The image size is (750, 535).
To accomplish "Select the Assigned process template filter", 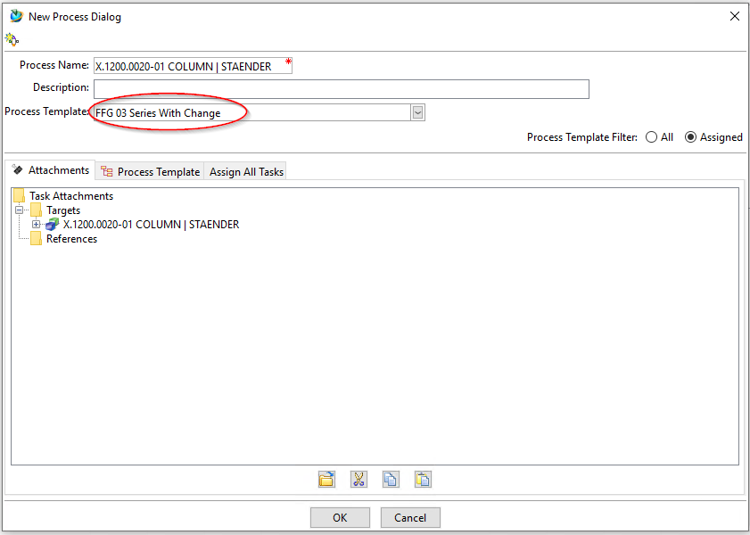I will 691,137.
